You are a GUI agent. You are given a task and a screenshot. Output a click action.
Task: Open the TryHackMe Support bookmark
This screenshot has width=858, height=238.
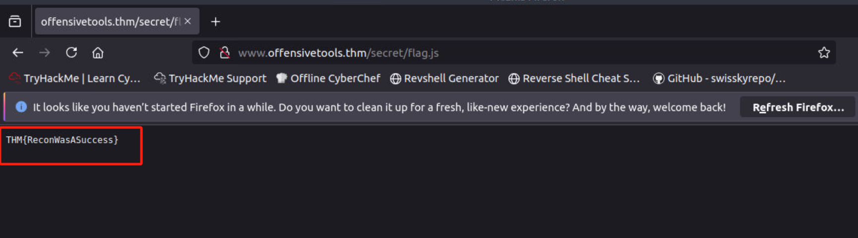[x=210, y=78]
